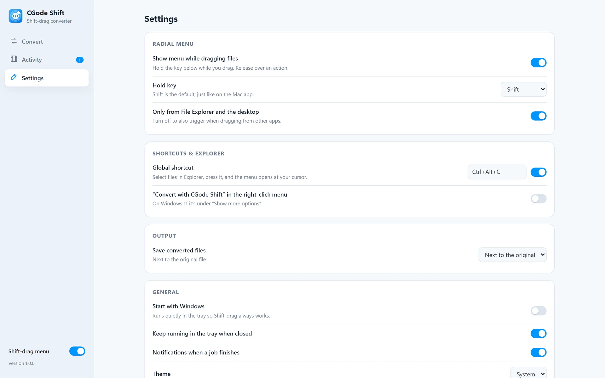The height and width of the screenshot is (378, 605).
Task: Click the Save converted files label
Action: (179, 250)
